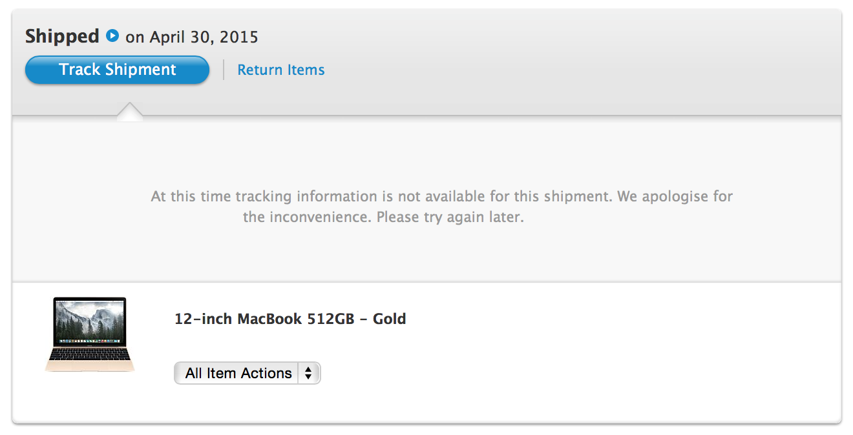Screen dimensions: 853x435
Task: Click the tracking not available message text
Action: 442,207
